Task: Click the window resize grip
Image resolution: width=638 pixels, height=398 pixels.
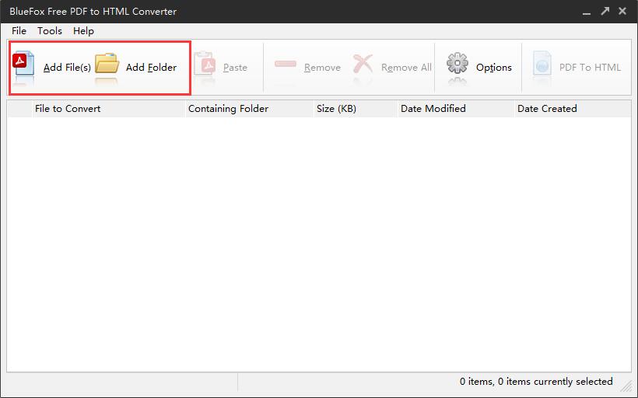Action: point(628,386)
